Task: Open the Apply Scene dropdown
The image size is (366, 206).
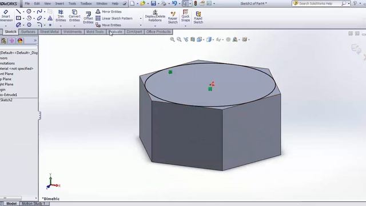Action: pos(236,39)
